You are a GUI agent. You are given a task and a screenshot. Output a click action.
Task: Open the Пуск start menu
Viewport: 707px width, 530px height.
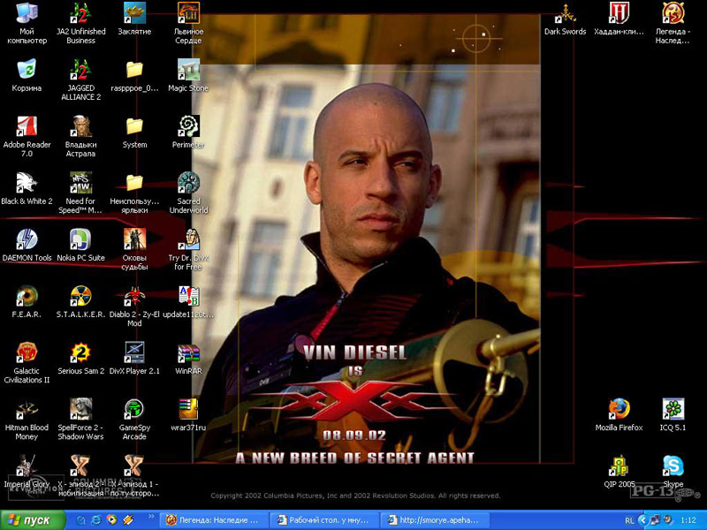33,520
